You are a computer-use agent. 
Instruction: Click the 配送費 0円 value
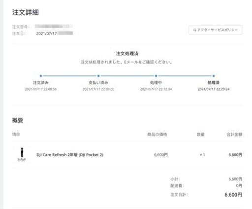[x=239, y=186]
